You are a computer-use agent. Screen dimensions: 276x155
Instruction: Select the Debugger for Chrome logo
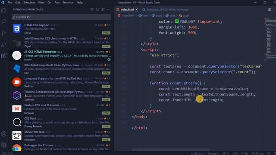click(17, 148)
